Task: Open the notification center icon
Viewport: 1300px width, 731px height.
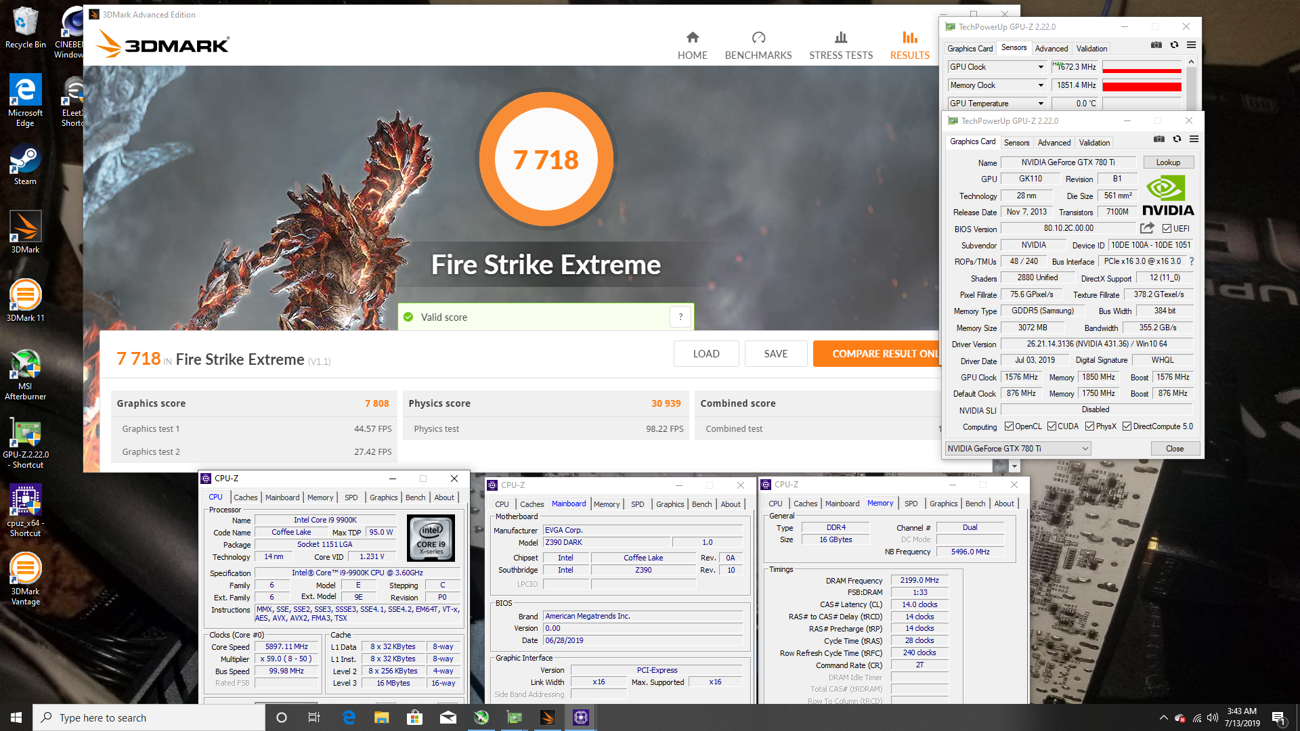Action: (1278, 717)
